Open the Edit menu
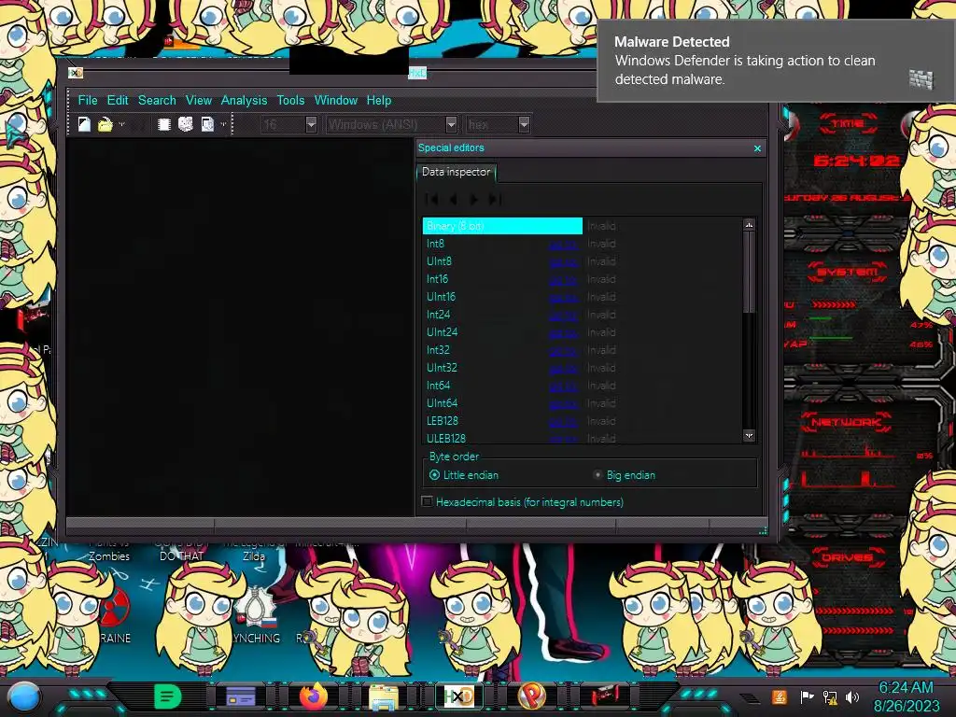 (118, 100)
